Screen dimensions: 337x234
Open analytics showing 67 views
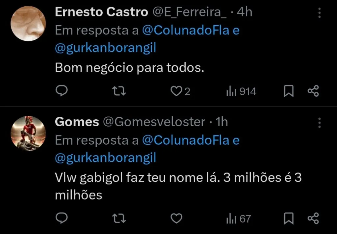(238, 218)
